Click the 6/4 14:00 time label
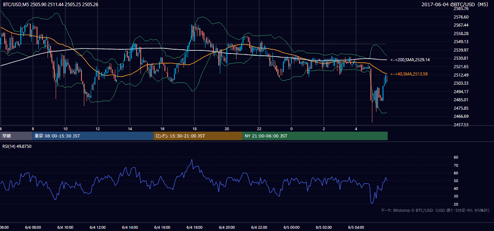Screen dimensions: 494x231 [130, 228]
